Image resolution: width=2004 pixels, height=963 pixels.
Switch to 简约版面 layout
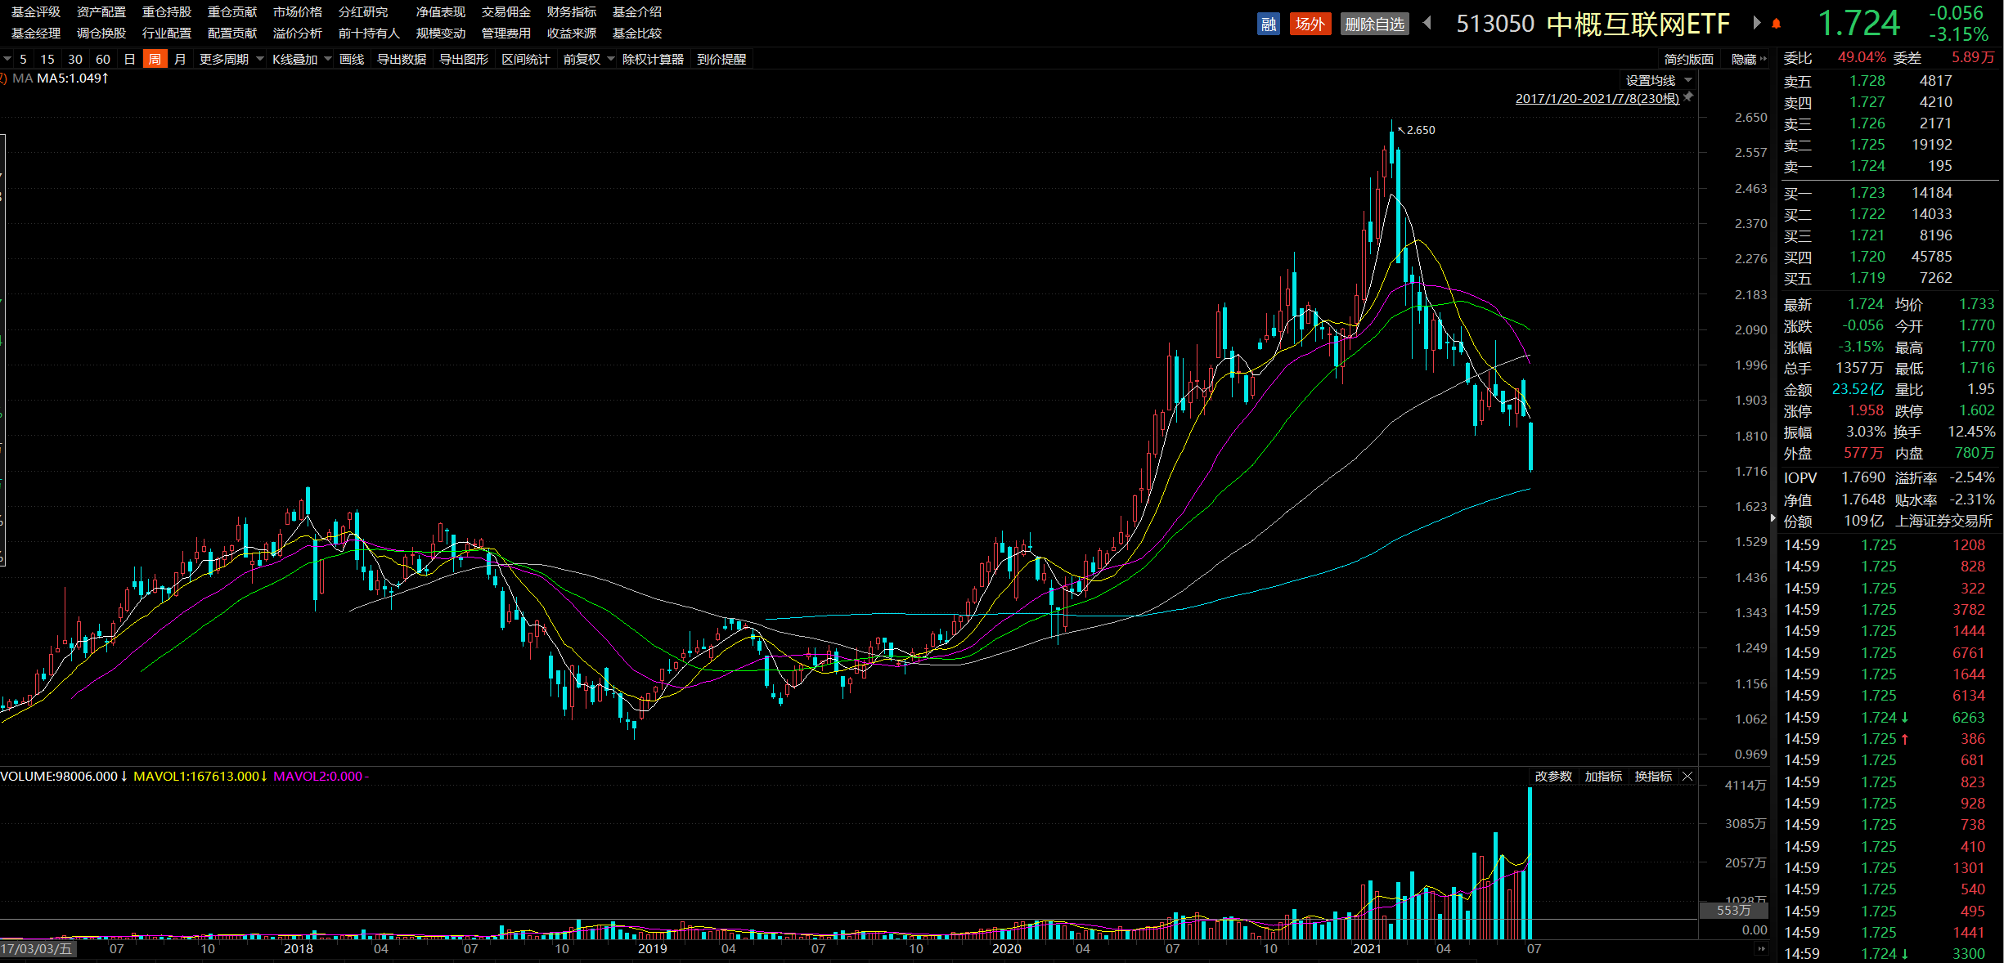1688,59
